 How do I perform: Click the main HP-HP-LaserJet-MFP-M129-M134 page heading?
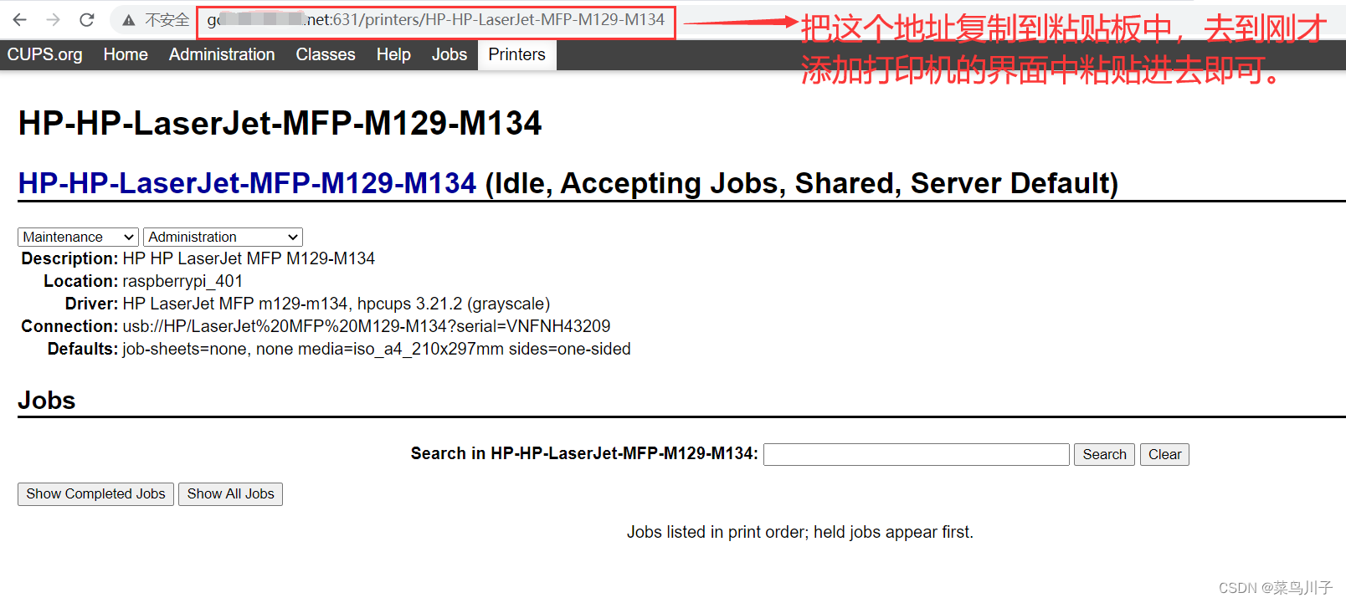coord(280,124)
